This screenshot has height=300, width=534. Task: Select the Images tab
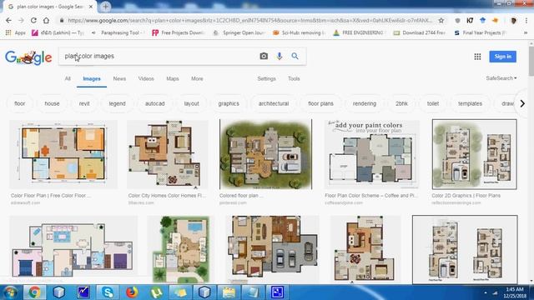(92, 79)
